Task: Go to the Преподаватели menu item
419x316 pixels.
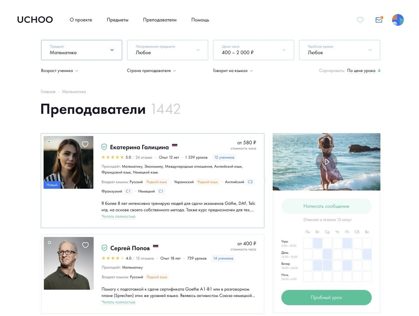Action: tap(160, 20)
